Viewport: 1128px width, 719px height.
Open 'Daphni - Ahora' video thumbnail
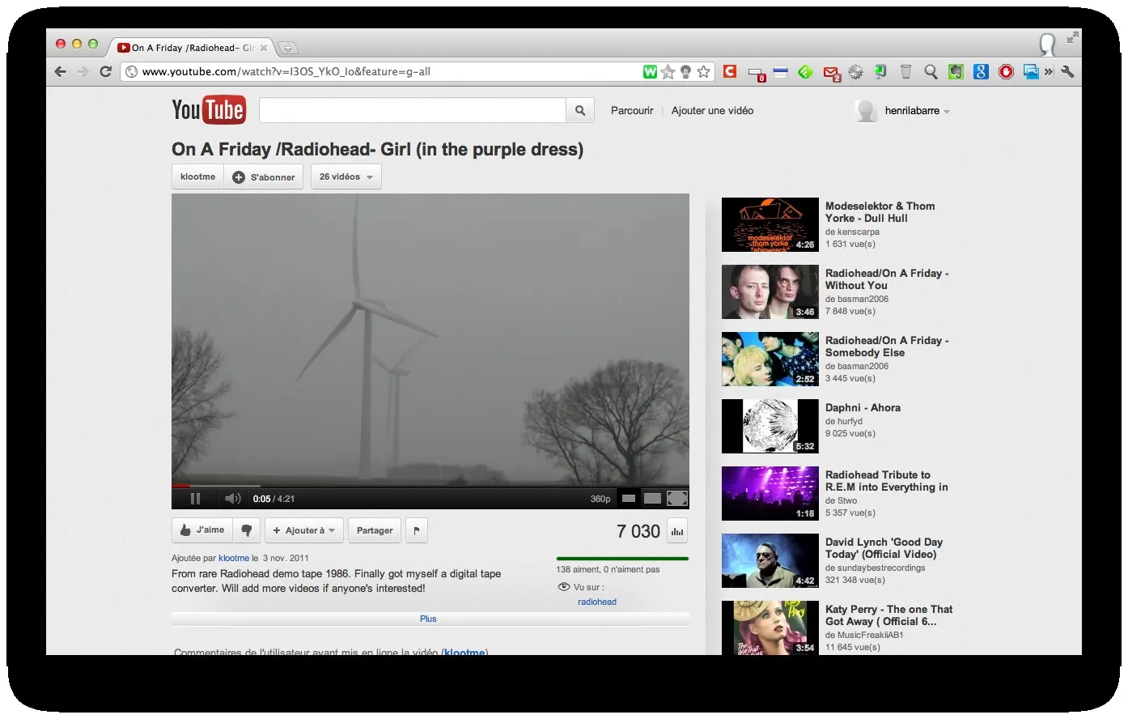(770, 427)
